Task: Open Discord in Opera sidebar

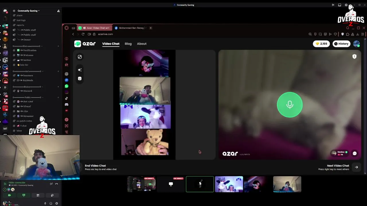Action: click(x=67, y=104)
